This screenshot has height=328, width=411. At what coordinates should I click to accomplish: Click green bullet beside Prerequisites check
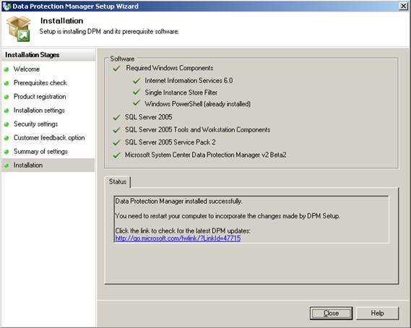(7, 83)
